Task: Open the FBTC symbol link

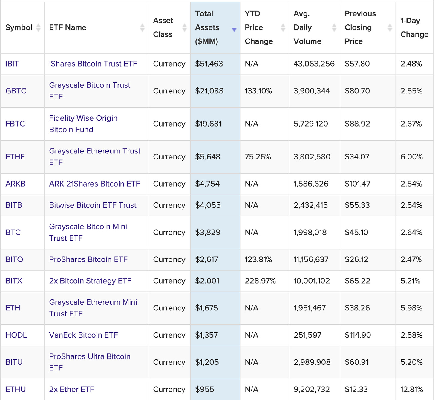Action: pyautogui.click(x=15, y=124)
